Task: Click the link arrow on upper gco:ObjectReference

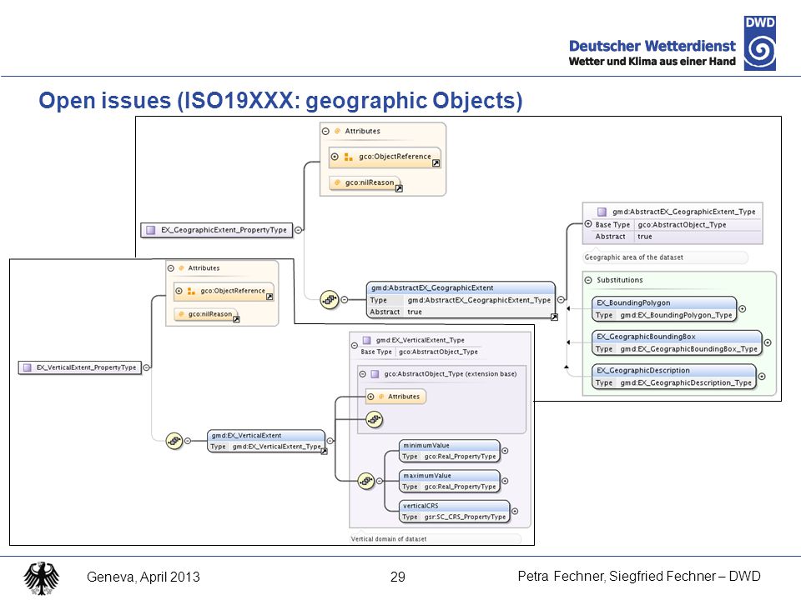Action: pyautogui.click(x=436, y=163)
